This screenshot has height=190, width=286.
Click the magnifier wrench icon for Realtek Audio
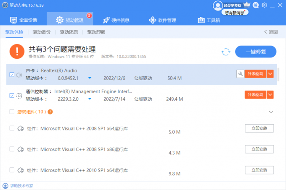pos(241,74)
